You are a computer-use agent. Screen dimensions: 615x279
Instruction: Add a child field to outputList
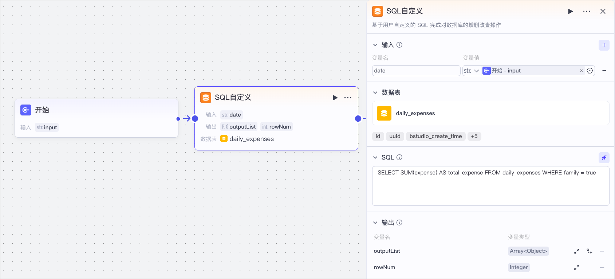(x=590, y=251)
